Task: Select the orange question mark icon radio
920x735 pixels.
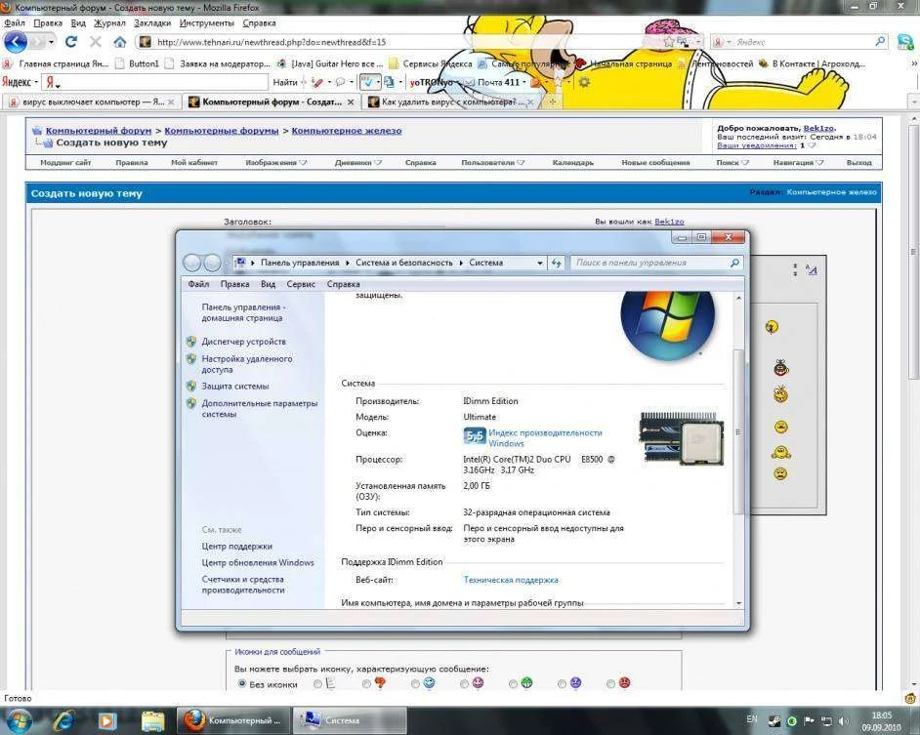Action: click(x=366, y=683)
